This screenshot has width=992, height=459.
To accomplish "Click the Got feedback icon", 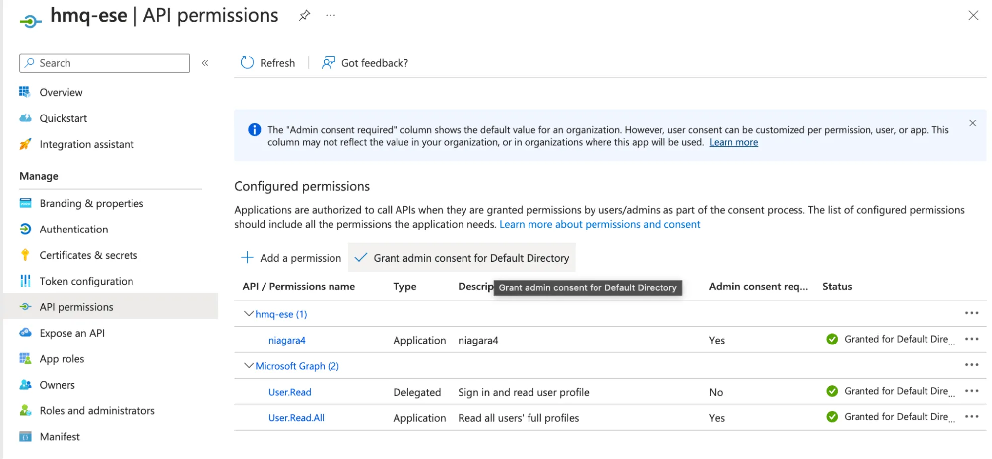I will (x=328, y=62).
